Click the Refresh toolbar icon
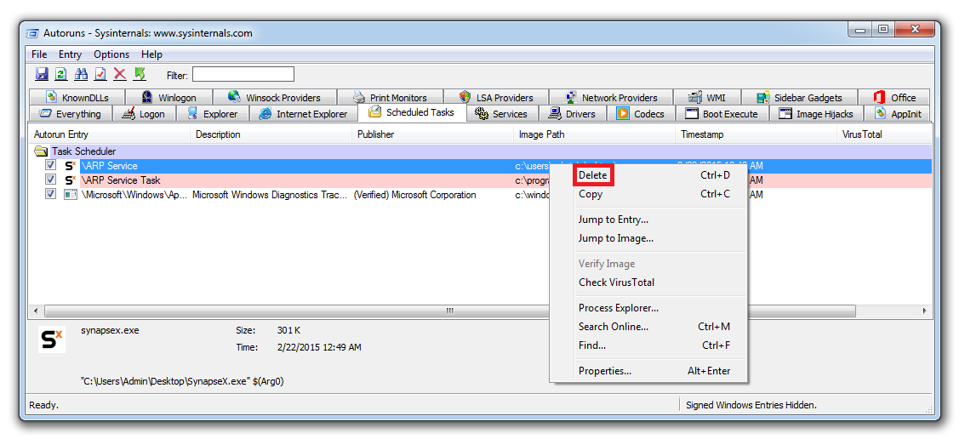The height and width of the screenshot is (445, 965). 61,75
